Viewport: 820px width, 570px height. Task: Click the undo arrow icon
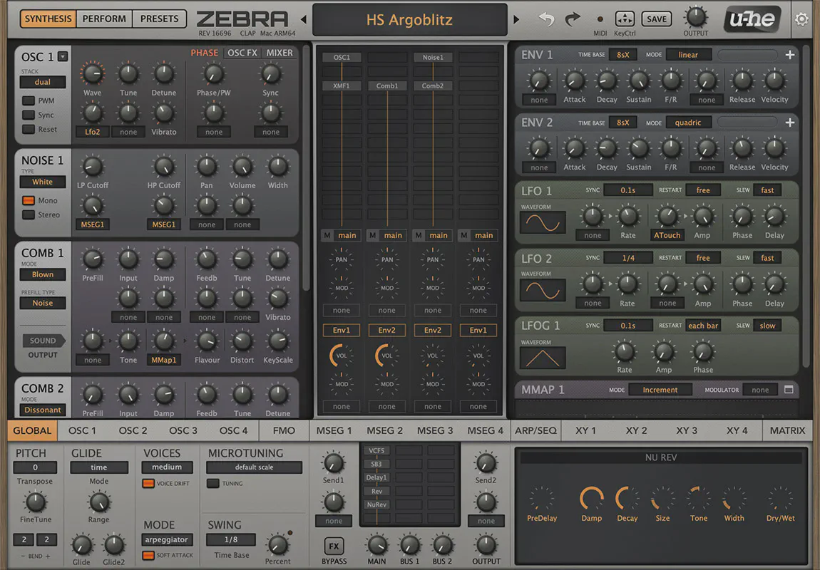pyautogui.click(x=547, y=19)
